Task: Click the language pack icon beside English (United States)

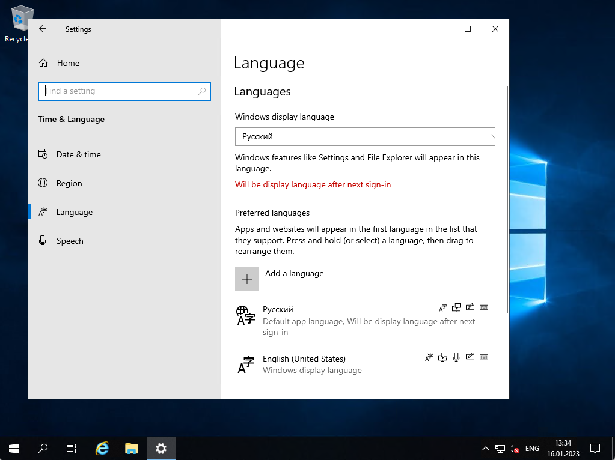Action: coord(429,356)
